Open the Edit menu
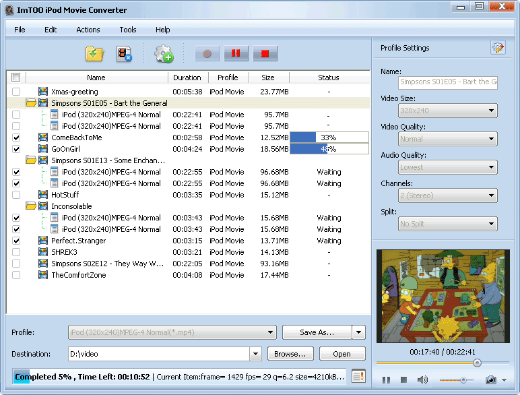 click(51, 30)
